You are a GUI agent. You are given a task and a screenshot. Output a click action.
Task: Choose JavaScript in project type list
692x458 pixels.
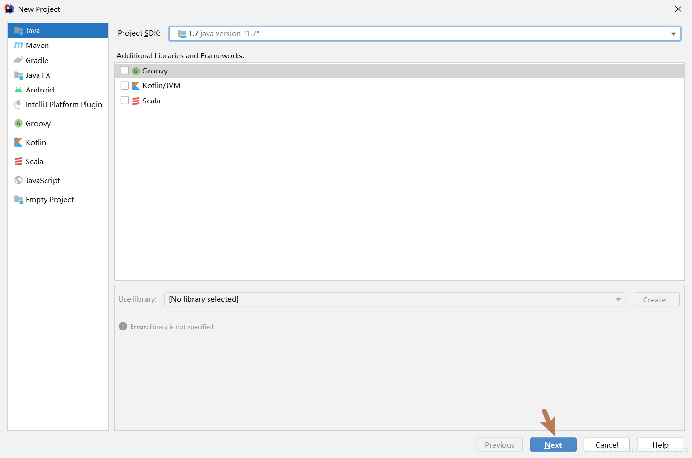coord(58,180)
